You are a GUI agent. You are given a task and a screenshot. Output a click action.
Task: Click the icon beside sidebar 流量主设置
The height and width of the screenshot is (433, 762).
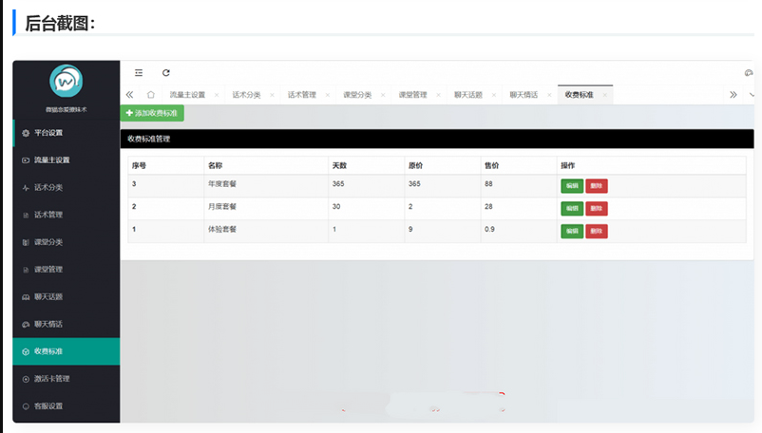click(26, 160)
